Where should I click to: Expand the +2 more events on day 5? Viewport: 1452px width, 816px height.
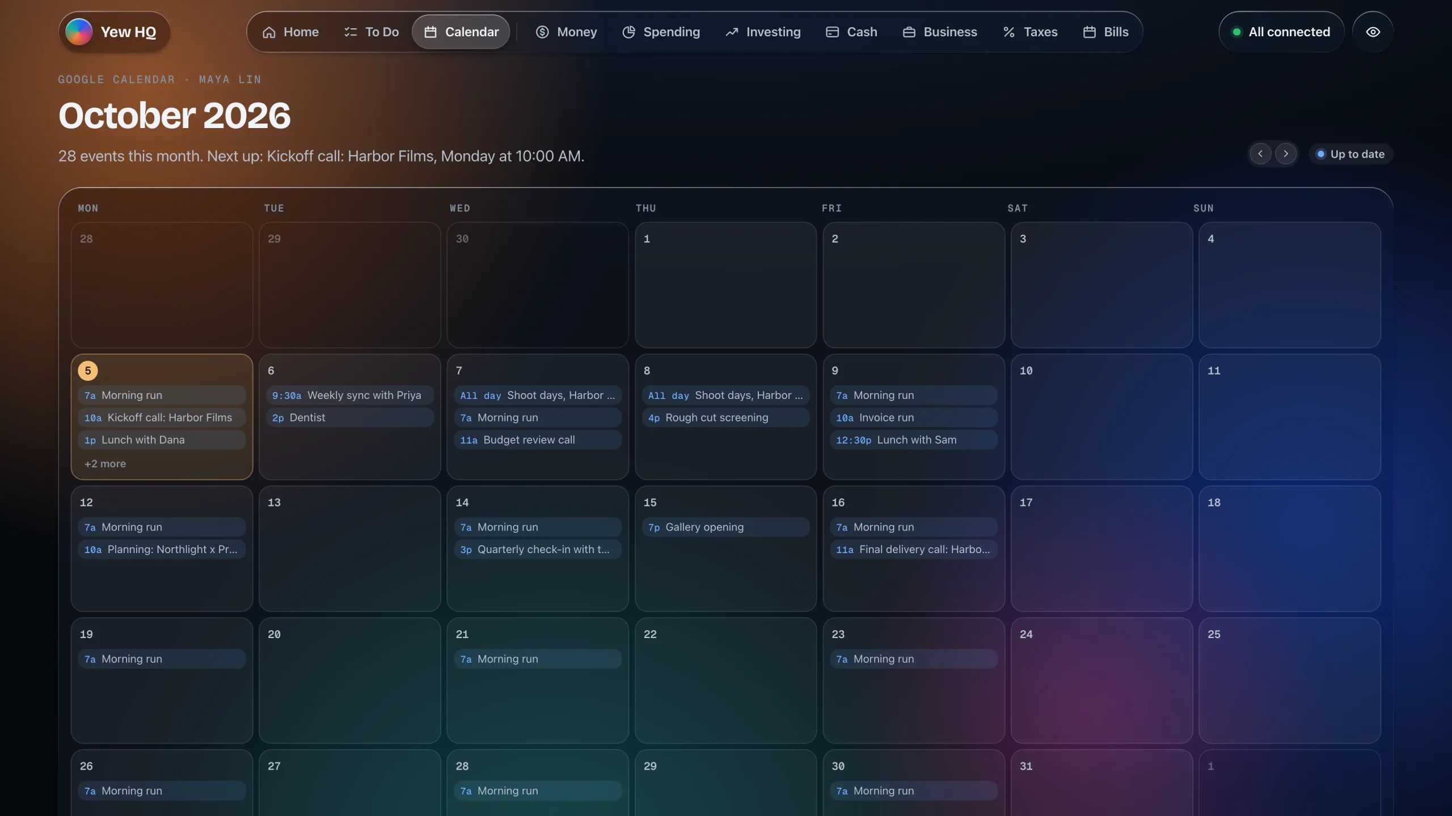tap(105, 464)
